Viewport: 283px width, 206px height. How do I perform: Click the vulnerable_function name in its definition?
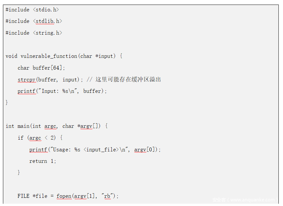point(49,56)
